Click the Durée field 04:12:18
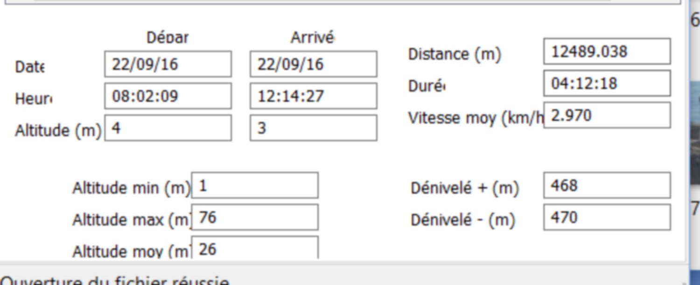Viewport: 700px width, 285px height. (607, 83)
